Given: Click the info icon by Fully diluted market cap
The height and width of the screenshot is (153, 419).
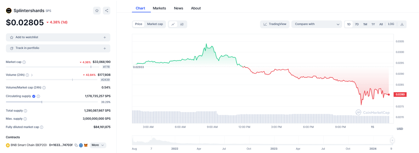Looking at the screenshot, I should (x=42, y=127).
